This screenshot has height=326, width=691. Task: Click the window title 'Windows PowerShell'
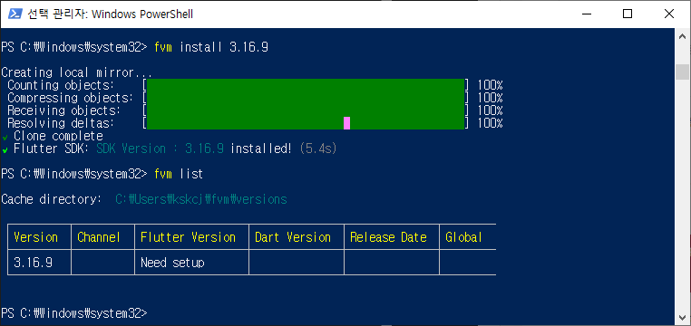pyautogui.click(x=141, y=14)
